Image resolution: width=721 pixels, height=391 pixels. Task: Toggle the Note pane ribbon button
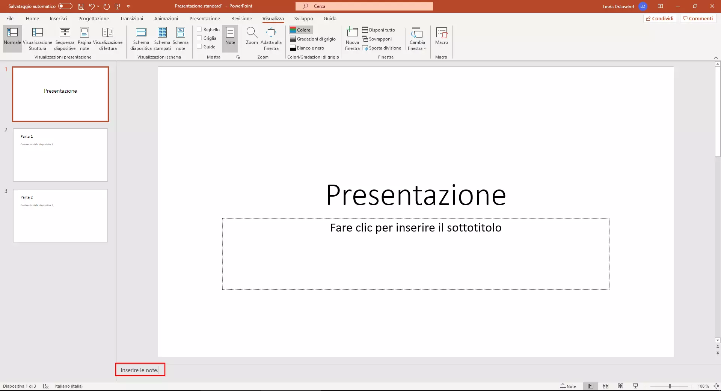coord(230,38)
